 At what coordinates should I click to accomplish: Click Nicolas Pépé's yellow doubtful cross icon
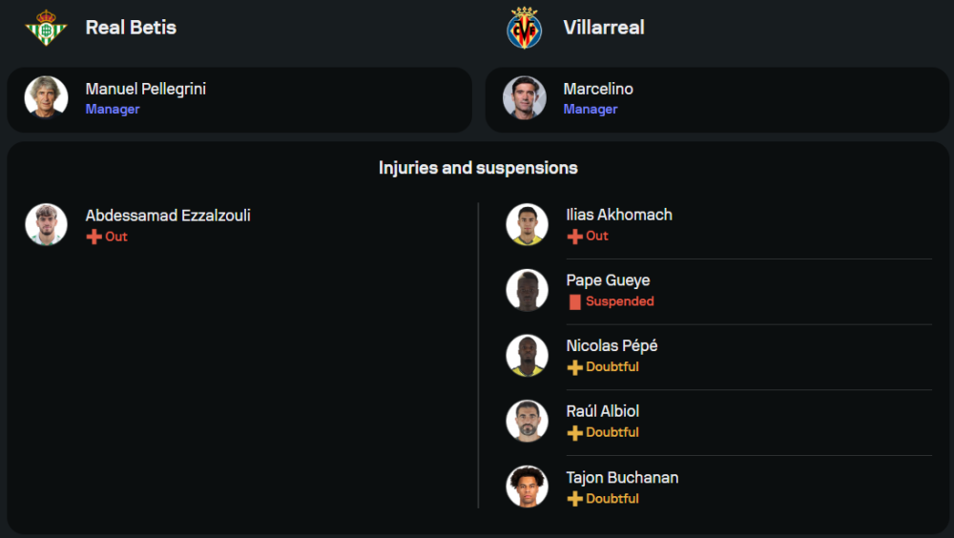574,367
